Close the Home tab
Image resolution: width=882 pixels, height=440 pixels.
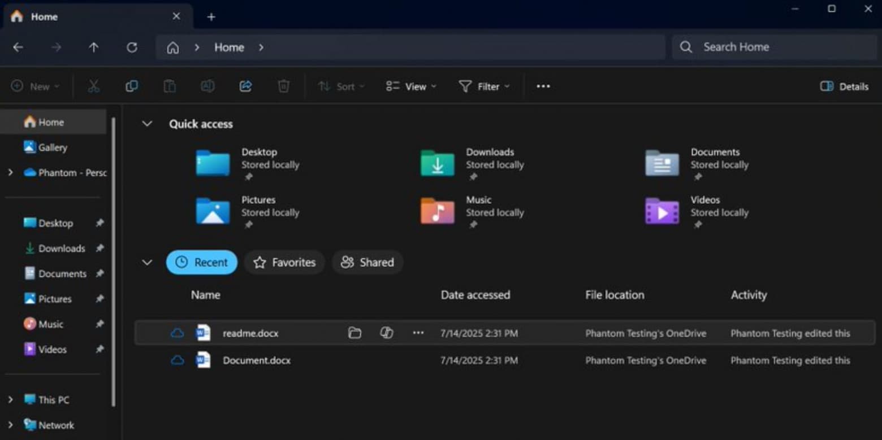click(x=176, y=16)
